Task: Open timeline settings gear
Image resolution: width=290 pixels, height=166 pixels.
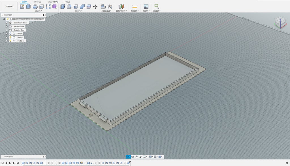Action: point(287,163)
